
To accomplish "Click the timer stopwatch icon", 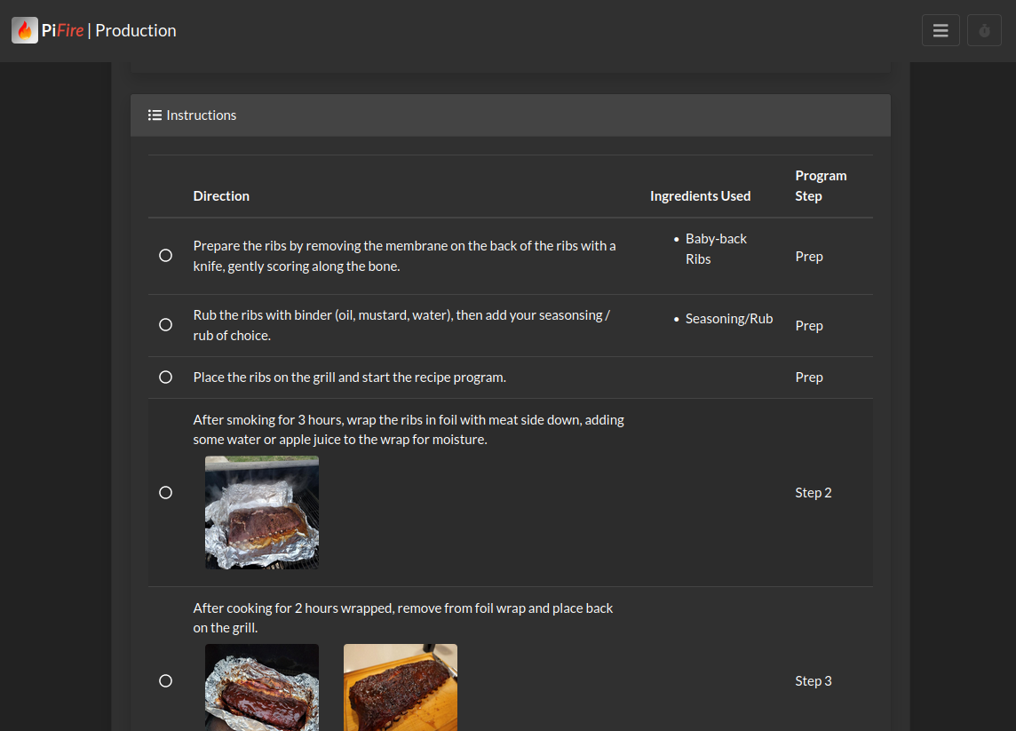I will click(x=984, y=29).
